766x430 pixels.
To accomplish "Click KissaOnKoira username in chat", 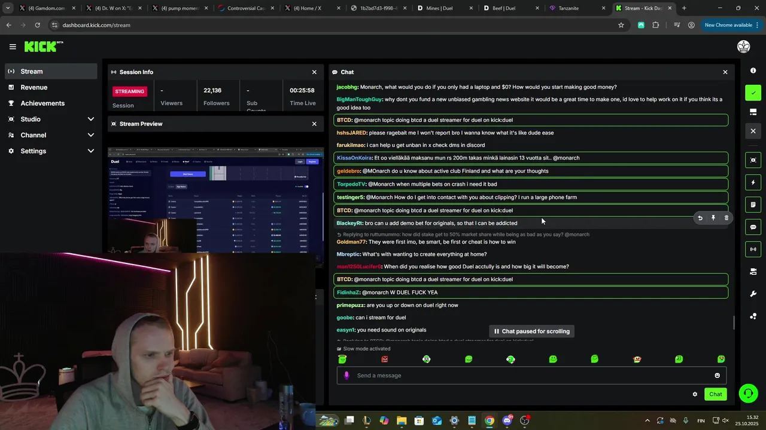I will [354, 158].
